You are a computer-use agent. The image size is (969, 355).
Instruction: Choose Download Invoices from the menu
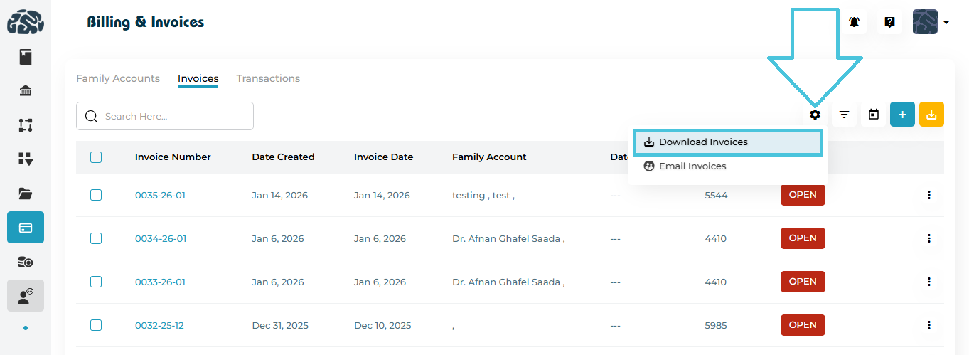[703, 142]
